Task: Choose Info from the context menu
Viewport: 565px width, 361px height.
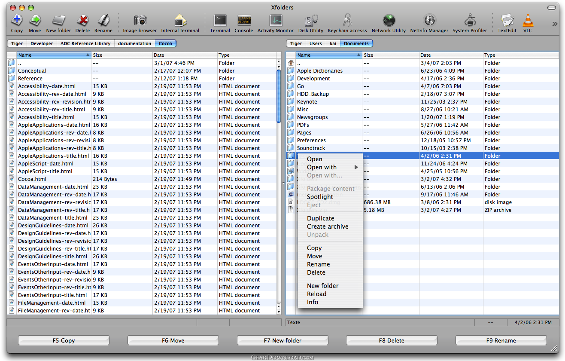Action: coord(330,302)
